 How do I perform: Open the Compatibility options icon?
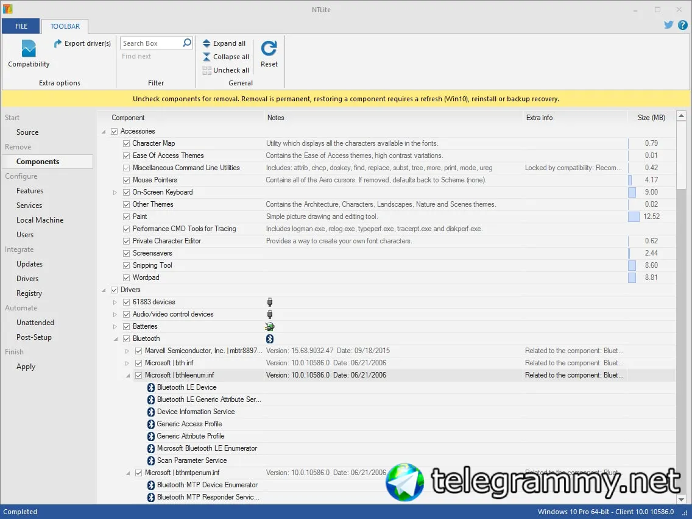pos(29,48)
